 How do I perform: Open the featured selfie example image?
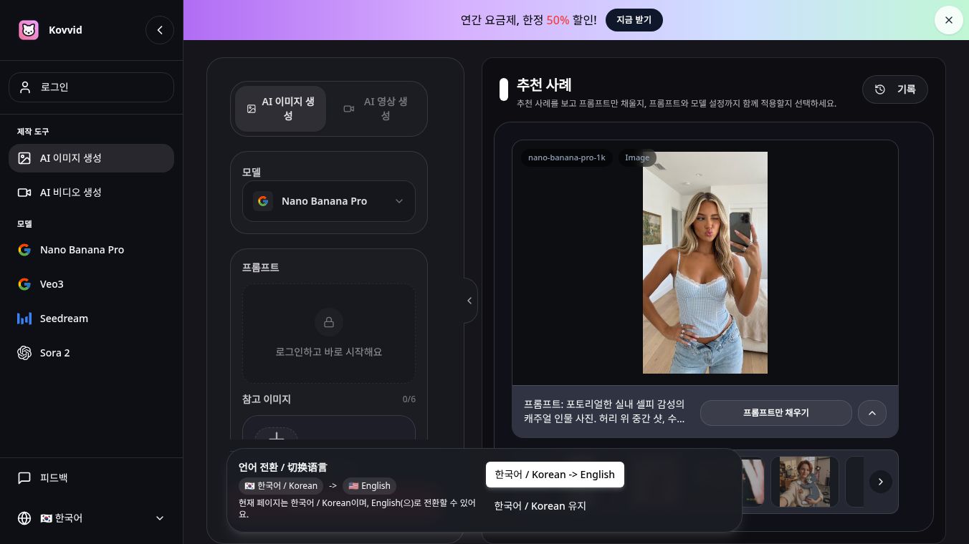pyautogui.click(x=705, y=263)
